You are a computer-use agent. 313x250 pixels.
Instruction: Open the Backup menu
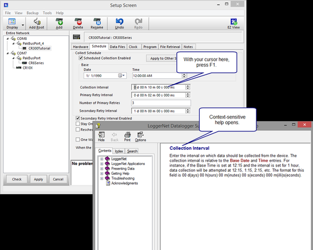(x=32, y=12)
